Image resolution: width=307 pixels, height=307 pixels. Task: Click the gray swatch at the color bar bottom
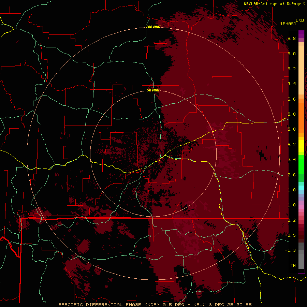pos(301,262)
